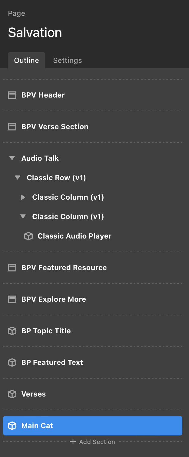Click the Main Cat cube icon

pyautogui.click(x=12, y=426)
